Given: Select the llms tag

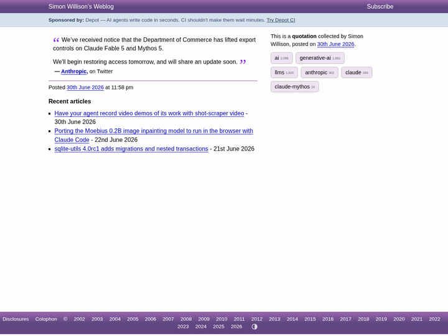Looking at the screenshot, I should click(284, 73).
